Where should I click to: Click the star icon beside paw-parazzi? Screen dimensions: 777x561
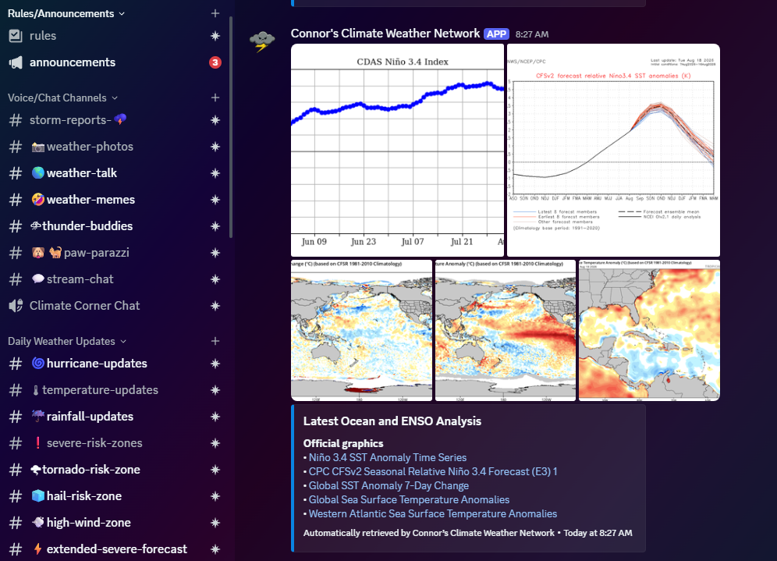215,253
